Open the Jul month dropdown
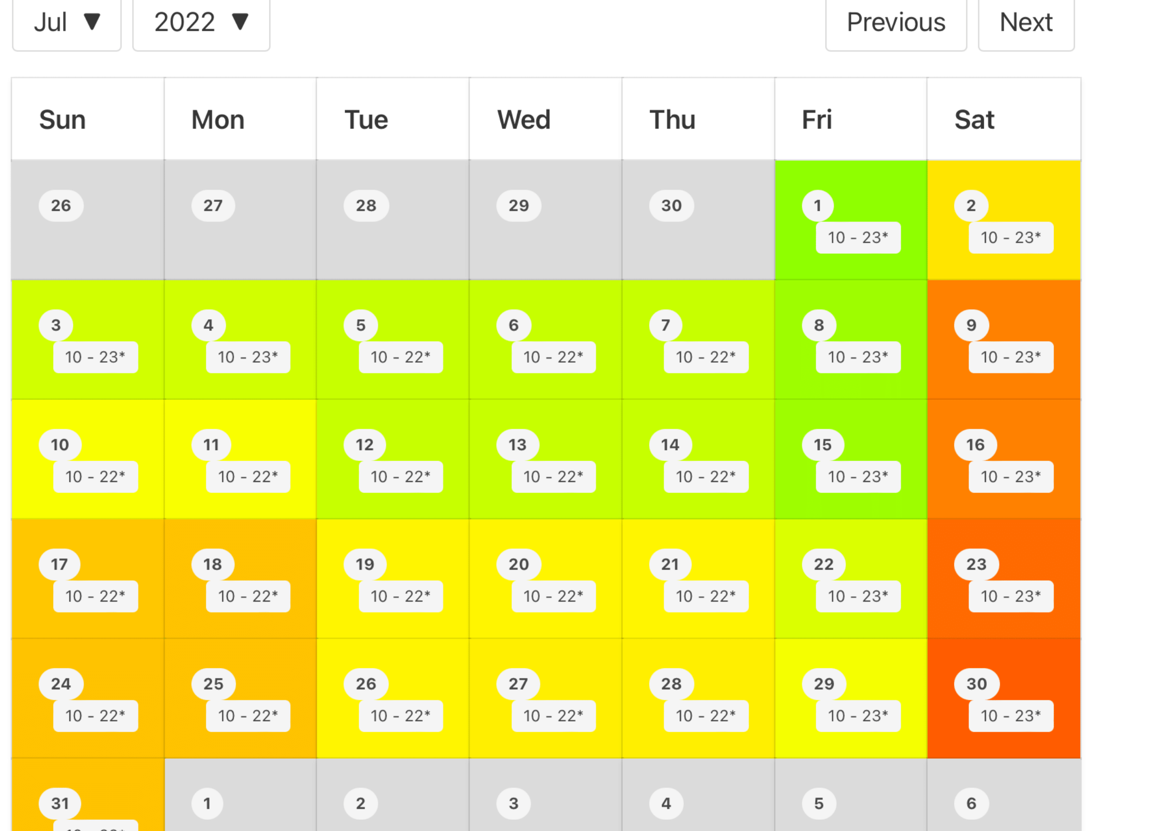1173x831 pixels. [66, 22]
